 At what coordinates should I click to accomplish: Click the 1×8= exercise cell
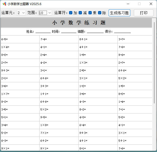tap(59, 125)
